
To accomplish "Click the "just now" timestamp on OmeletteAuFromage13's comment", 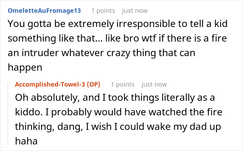I will pyautogui.click(x=135, y=10).
